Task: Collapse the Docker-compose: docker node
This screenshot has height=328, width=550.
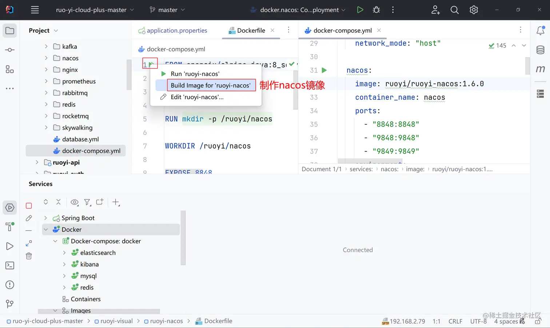Action: (x=55, y=241)
